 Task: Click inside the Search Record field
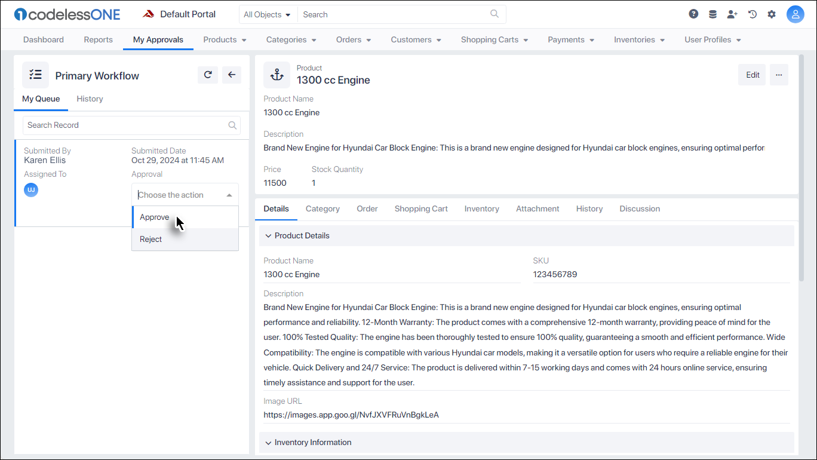coord(90,125)
